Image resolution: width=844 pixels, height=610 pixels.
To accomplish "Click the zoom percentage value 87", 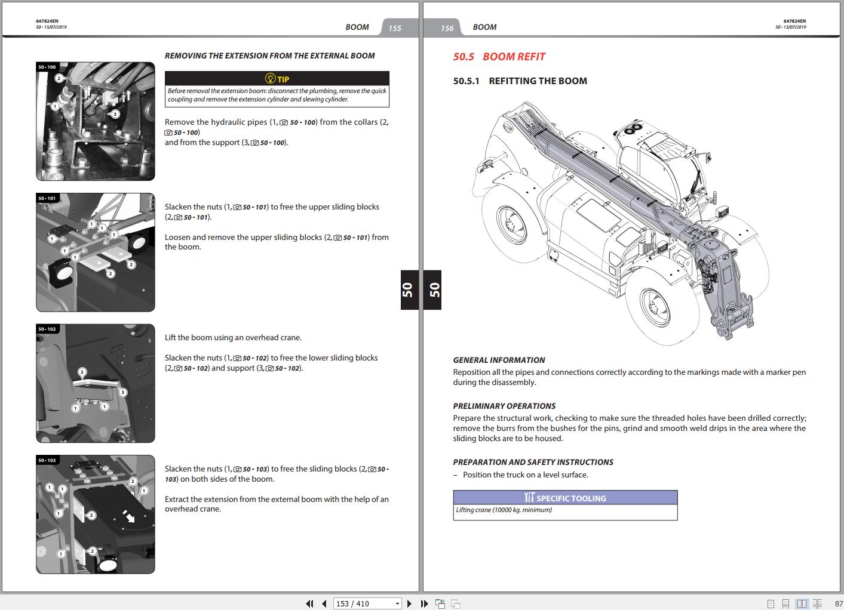I will pyautogui.click(x=838, y=603).
